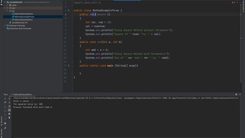245x138 pixels.
Task: Toggle the Project tool window button
Action: tap(2, 3)
